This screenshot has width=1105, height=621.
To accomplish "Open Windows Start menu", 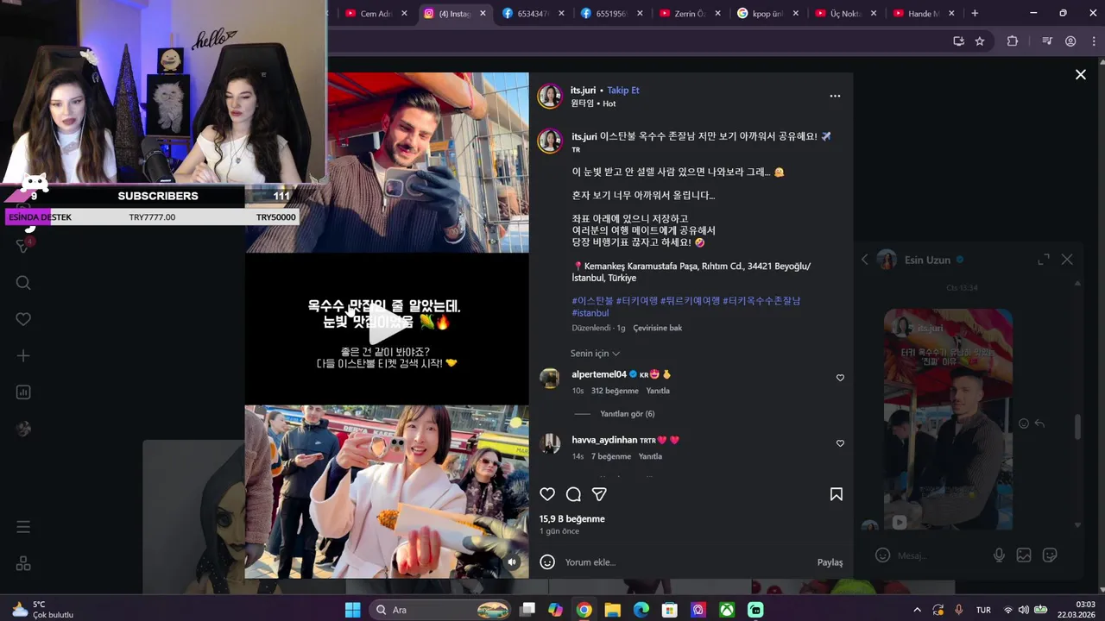I will (x=352, y=610).
